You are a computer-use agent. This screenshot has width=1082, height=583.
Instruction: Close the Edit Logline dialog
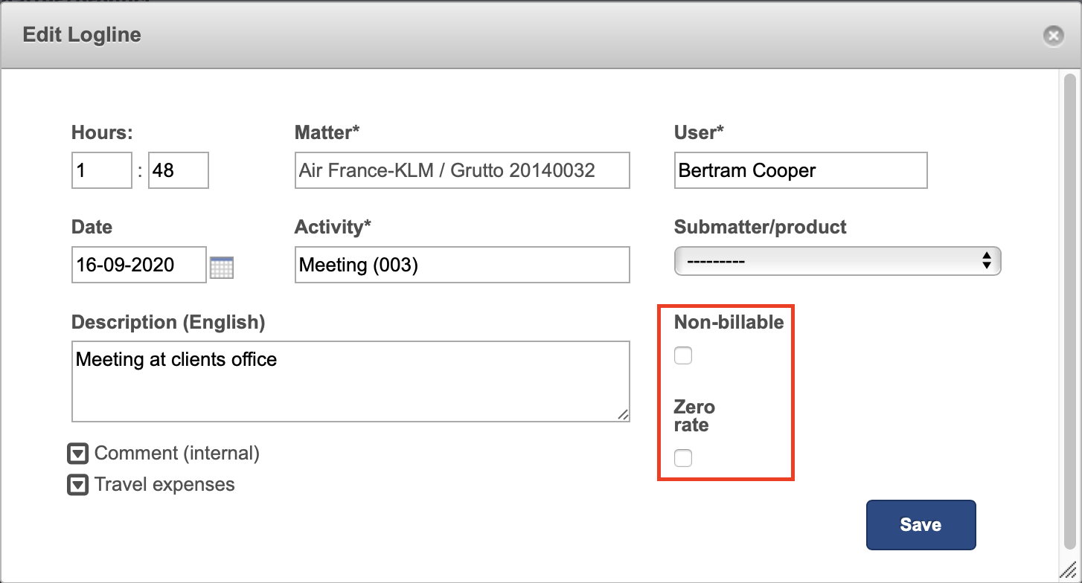click(x=1053, y=36)
